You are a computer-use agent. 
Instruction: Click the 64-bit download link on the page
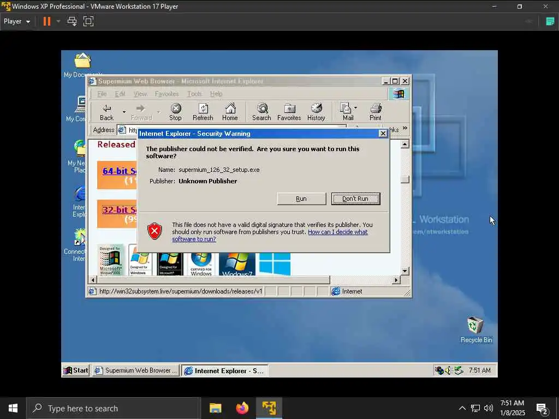tap(120, 171)
